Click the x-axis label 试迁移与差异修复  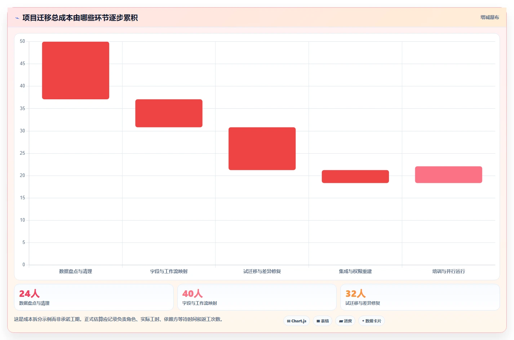pyautogui.click(x=262, y=271)
